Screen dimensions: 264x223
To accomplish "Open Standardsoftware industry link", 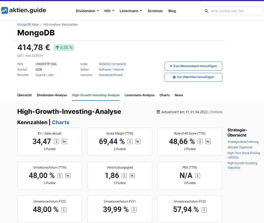I will [111, 75].
